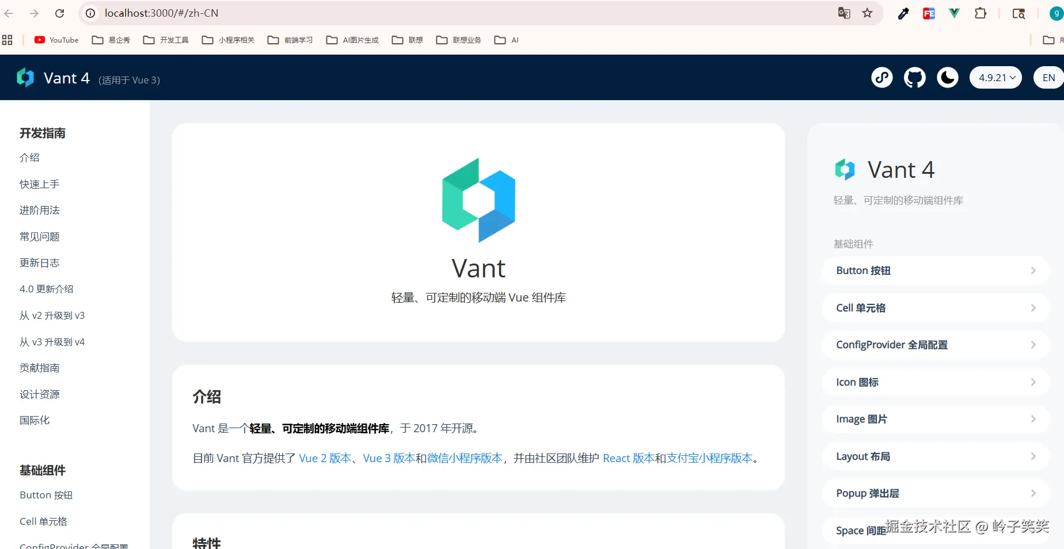The image size is (1064, 549).
Task: Click the browser forward arrow
Action: (x=34, y=13)
